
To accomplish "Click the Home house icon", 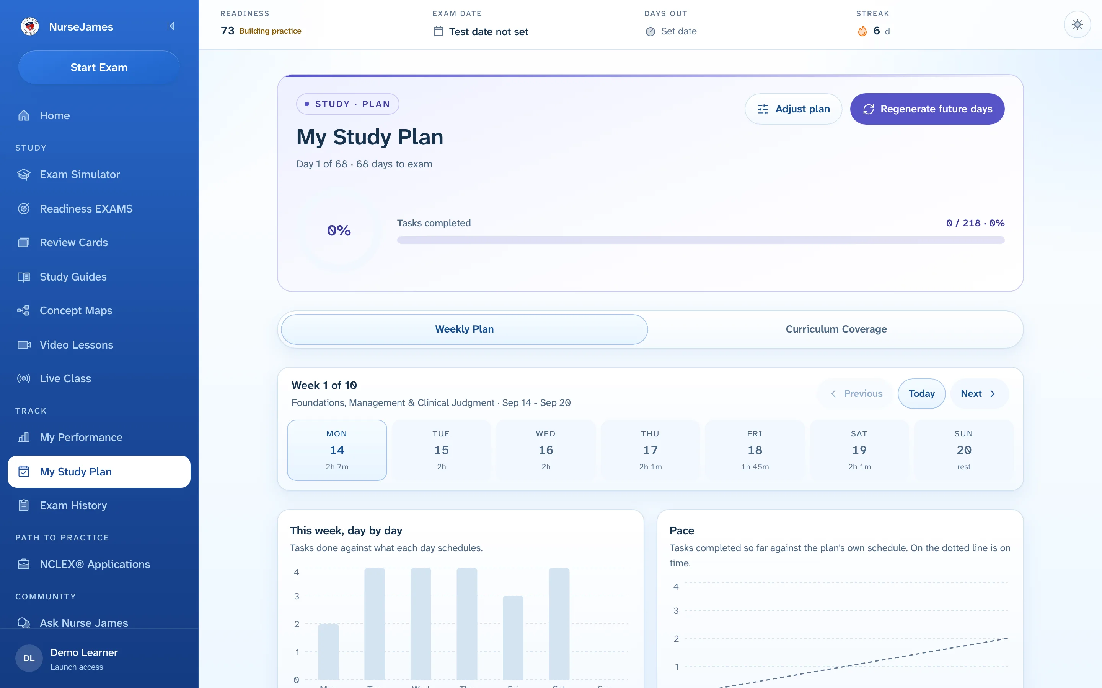I will 24,115.
